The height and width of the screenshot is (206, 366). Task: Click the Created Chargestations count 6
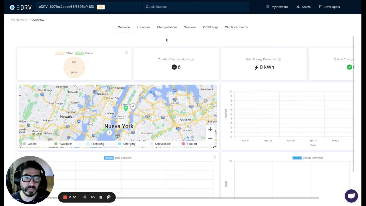tap(179, 67)
